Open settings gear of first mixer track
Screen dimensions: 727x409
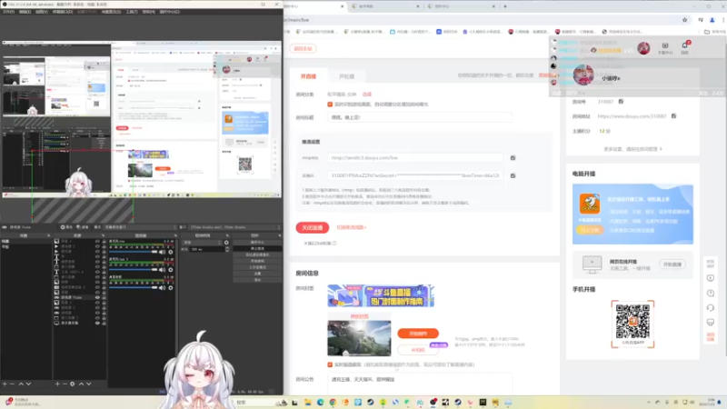pos(171,252)
